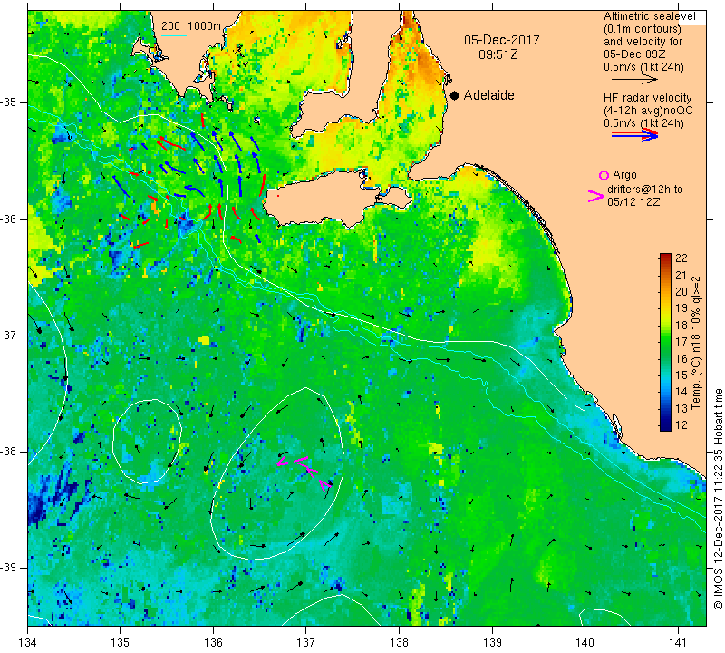Screen dimensions: 725x653
Task: Click the red-blue HF radar legend arrow
Action: (x=634, y=134)
